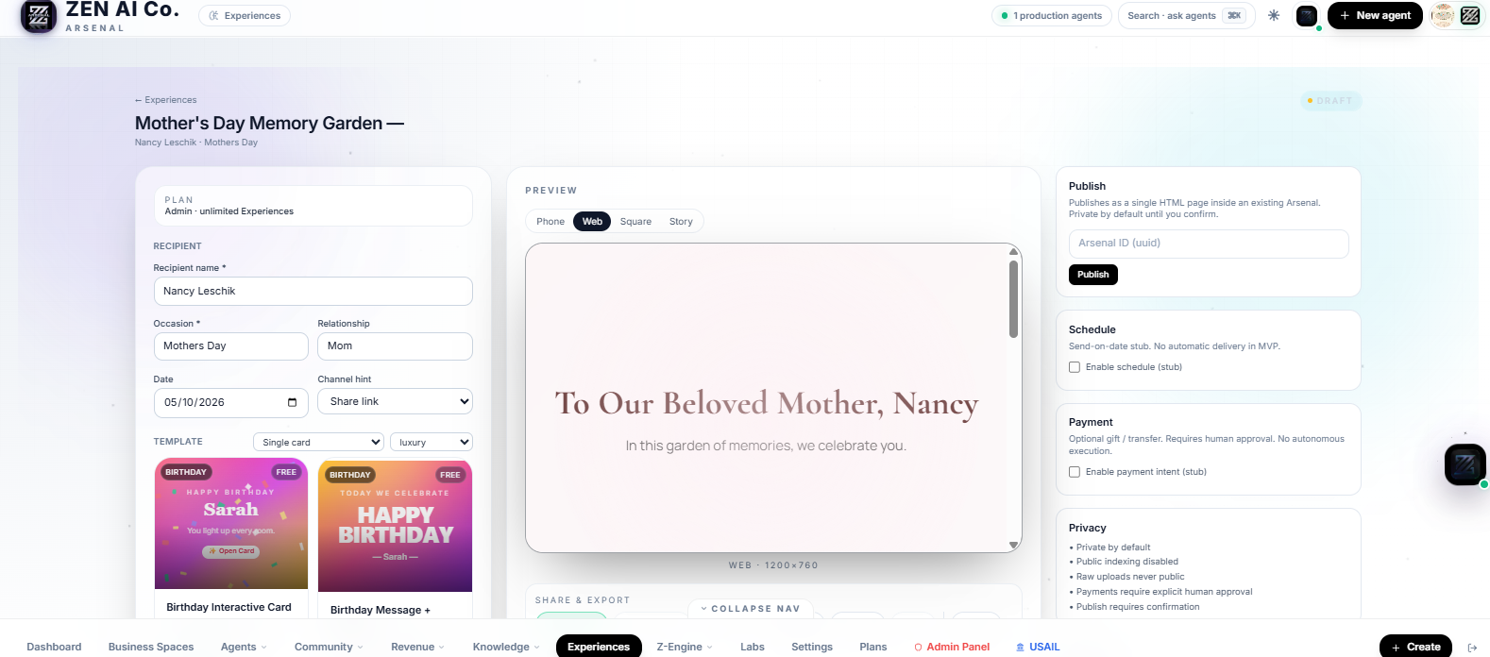Click the Experiences breadcrumb chip in header

(245, 15)
